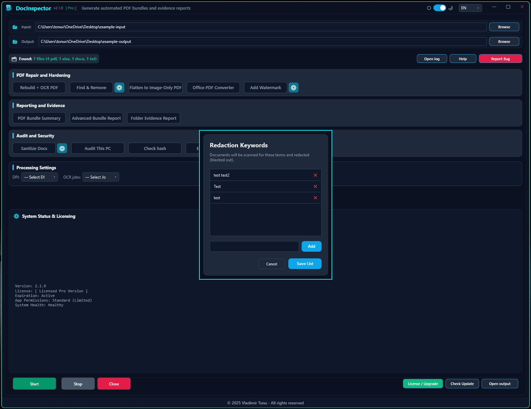Select Office PDF Converter
531x409 pixels.
coord(213,87)
